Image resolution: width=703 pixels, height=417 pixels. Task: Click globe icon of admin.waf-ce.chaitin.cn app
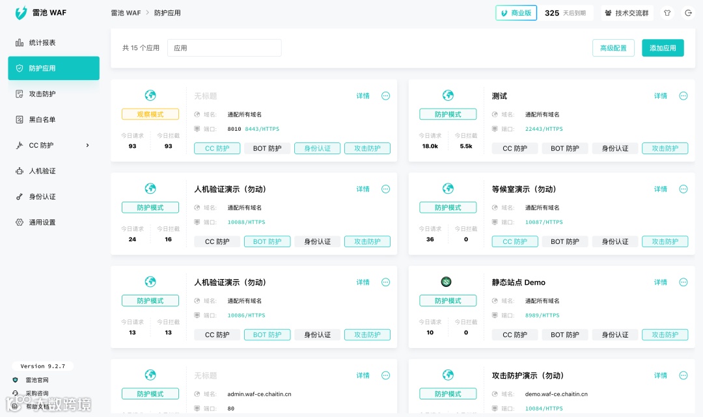(150, 375)
